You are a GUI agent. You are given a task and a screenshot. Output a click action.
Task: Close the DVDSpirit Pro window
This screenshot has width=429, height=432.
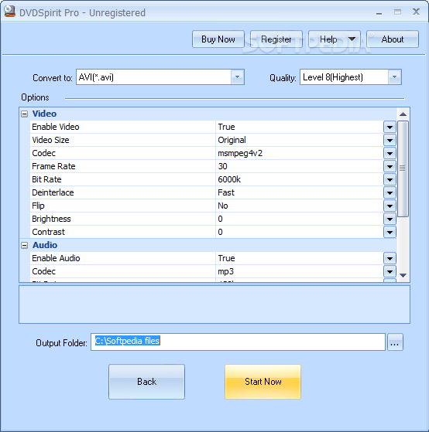point(416,12)
